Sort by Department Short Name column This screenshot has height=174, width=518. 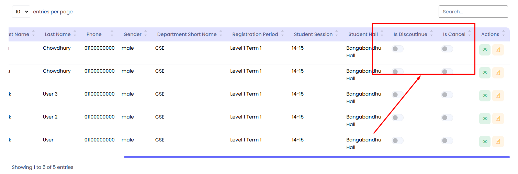pos(187,34)
